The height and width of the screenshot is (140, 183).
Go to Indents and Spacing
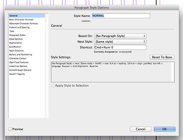click(19, 27)
